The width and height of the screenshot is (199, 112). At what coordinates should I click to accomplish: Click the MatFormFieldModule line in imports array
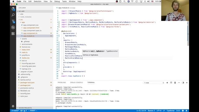(x=74, y=58)
